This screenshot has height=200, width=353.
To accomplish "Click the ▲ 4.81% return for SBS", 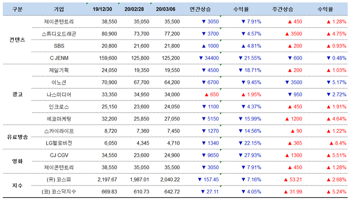I will point(251,46).
